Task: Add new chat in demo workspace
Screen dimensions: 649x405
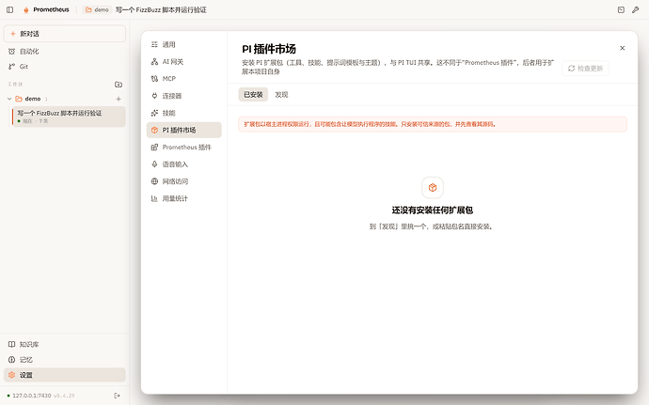Action: (119, 99)
